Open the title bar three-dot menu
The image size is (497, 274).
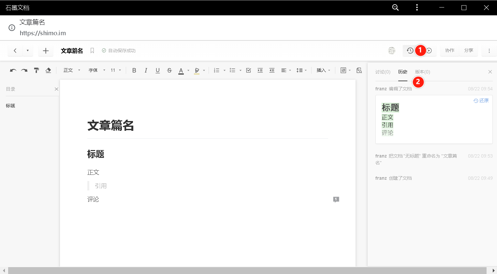click(417, 8)
